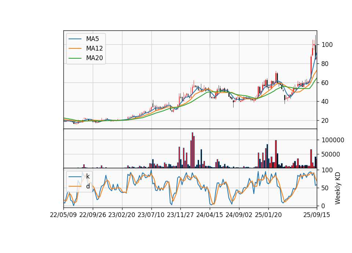Click the KD axis value 0
Image resolution: width=352 pixels, height=253 pixels.
click(323, 206)
